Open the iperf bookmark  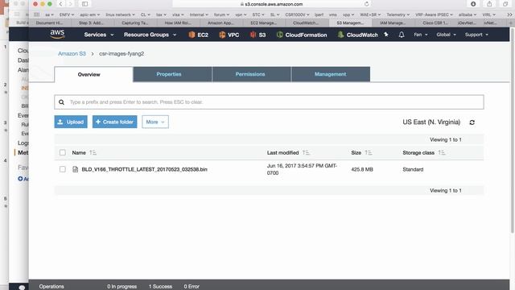[x=319, y=14]
